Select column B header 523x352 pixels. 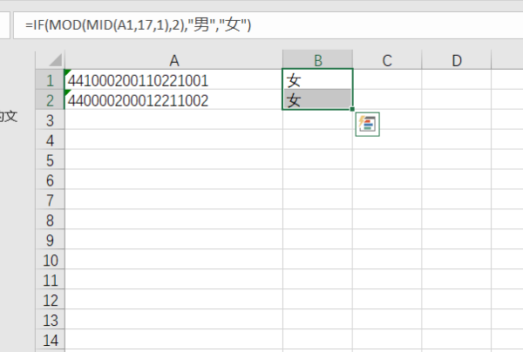tap(317, 60)
